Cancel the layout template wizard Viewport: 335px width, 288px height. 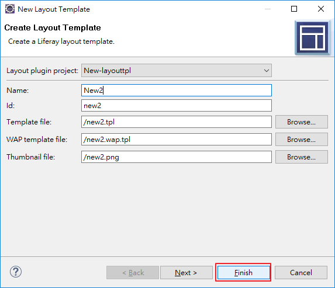[x=301, y=273]
